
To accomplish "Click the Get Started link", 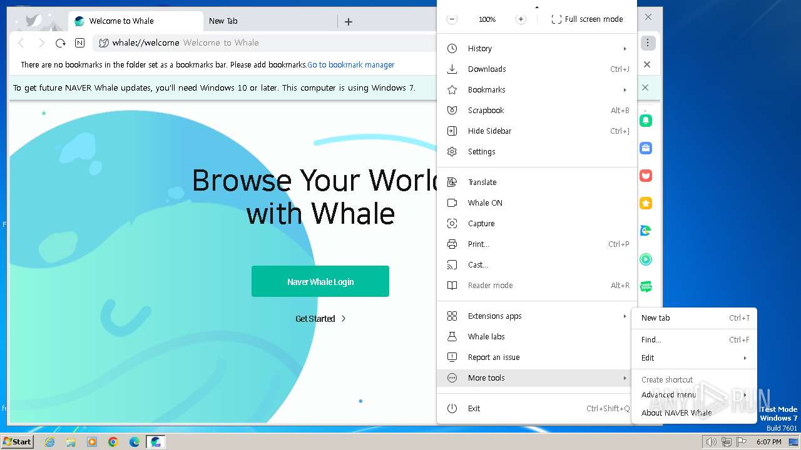I will tap(315, 319).
